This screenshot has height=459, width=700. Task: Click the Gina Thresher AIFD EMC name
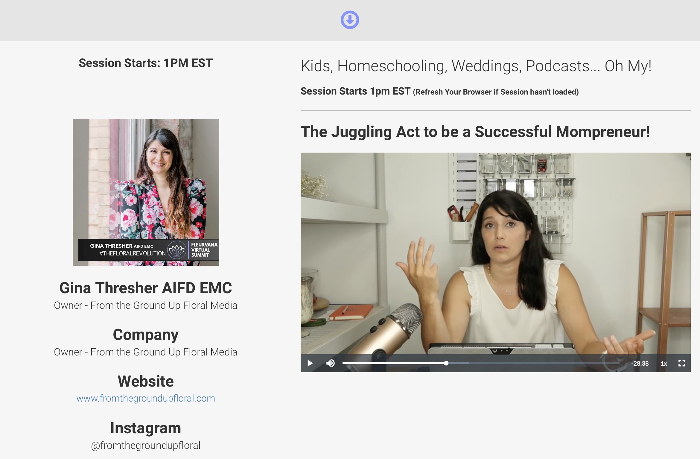[146, 288]
